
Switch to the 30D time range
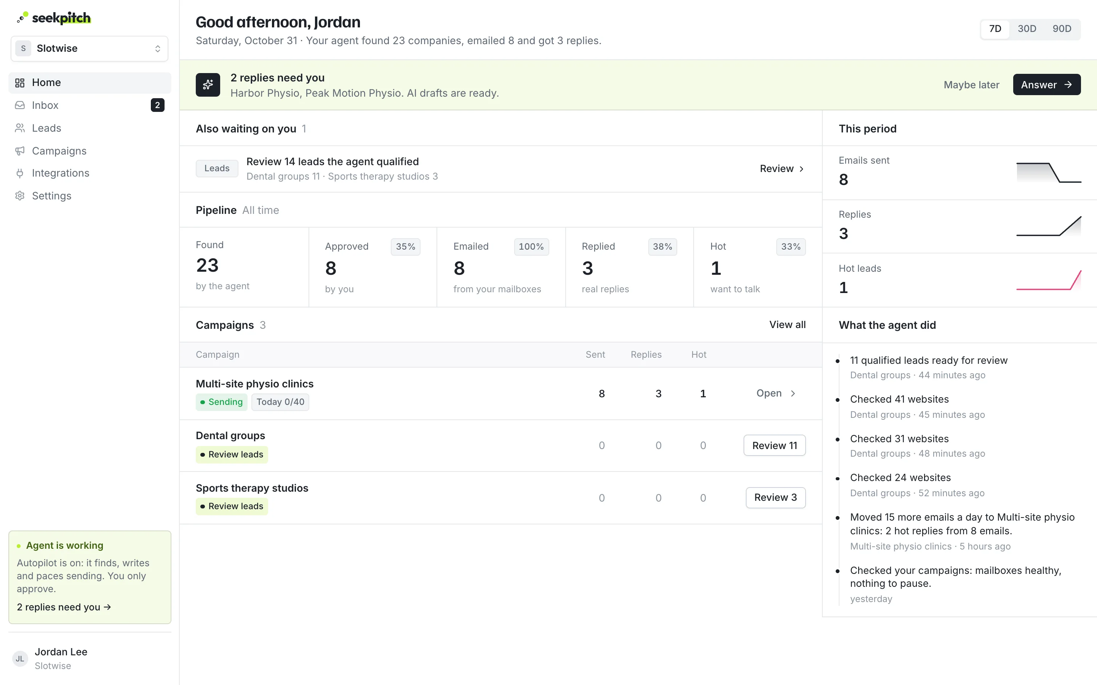coord(1027,29)
